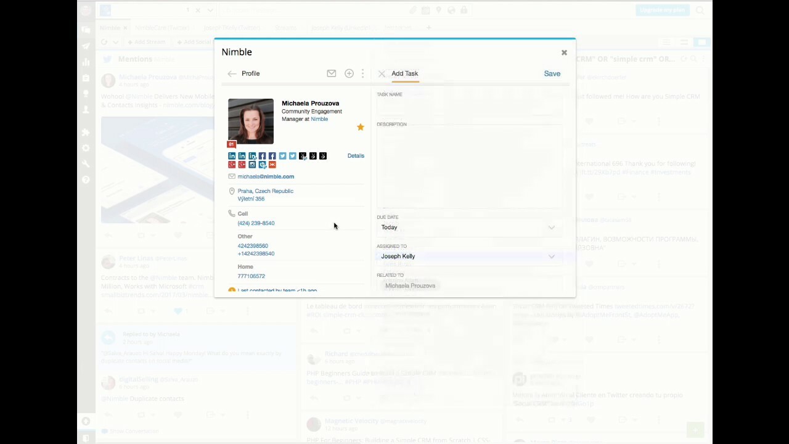
Task: Open the Due Date dropdown showing Today
Action: click(468, 227)
